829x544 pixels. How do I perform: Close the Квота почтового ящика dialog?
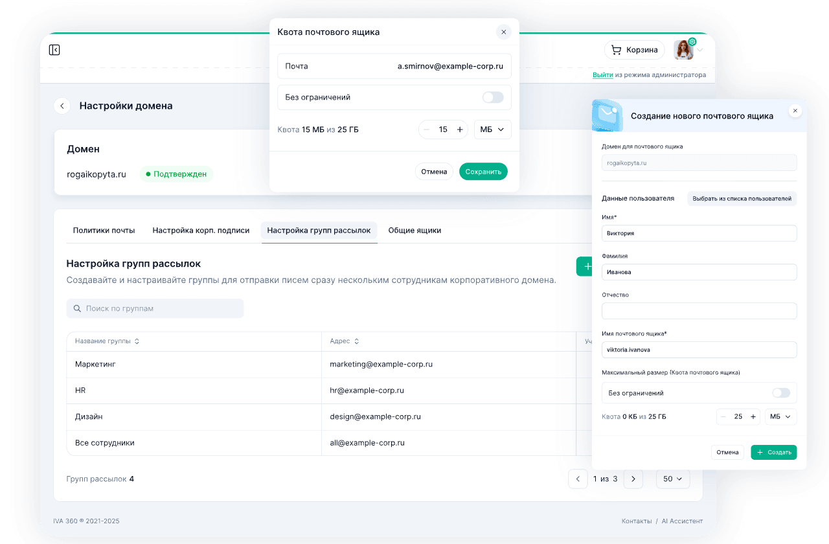pos(503,32)
